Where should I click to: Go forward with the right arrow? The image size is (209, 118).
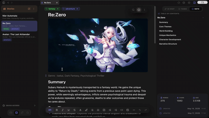click(12, 3)
